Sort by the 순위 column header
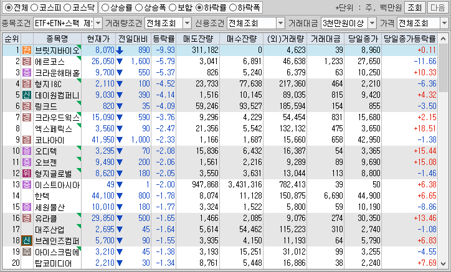 12,39
